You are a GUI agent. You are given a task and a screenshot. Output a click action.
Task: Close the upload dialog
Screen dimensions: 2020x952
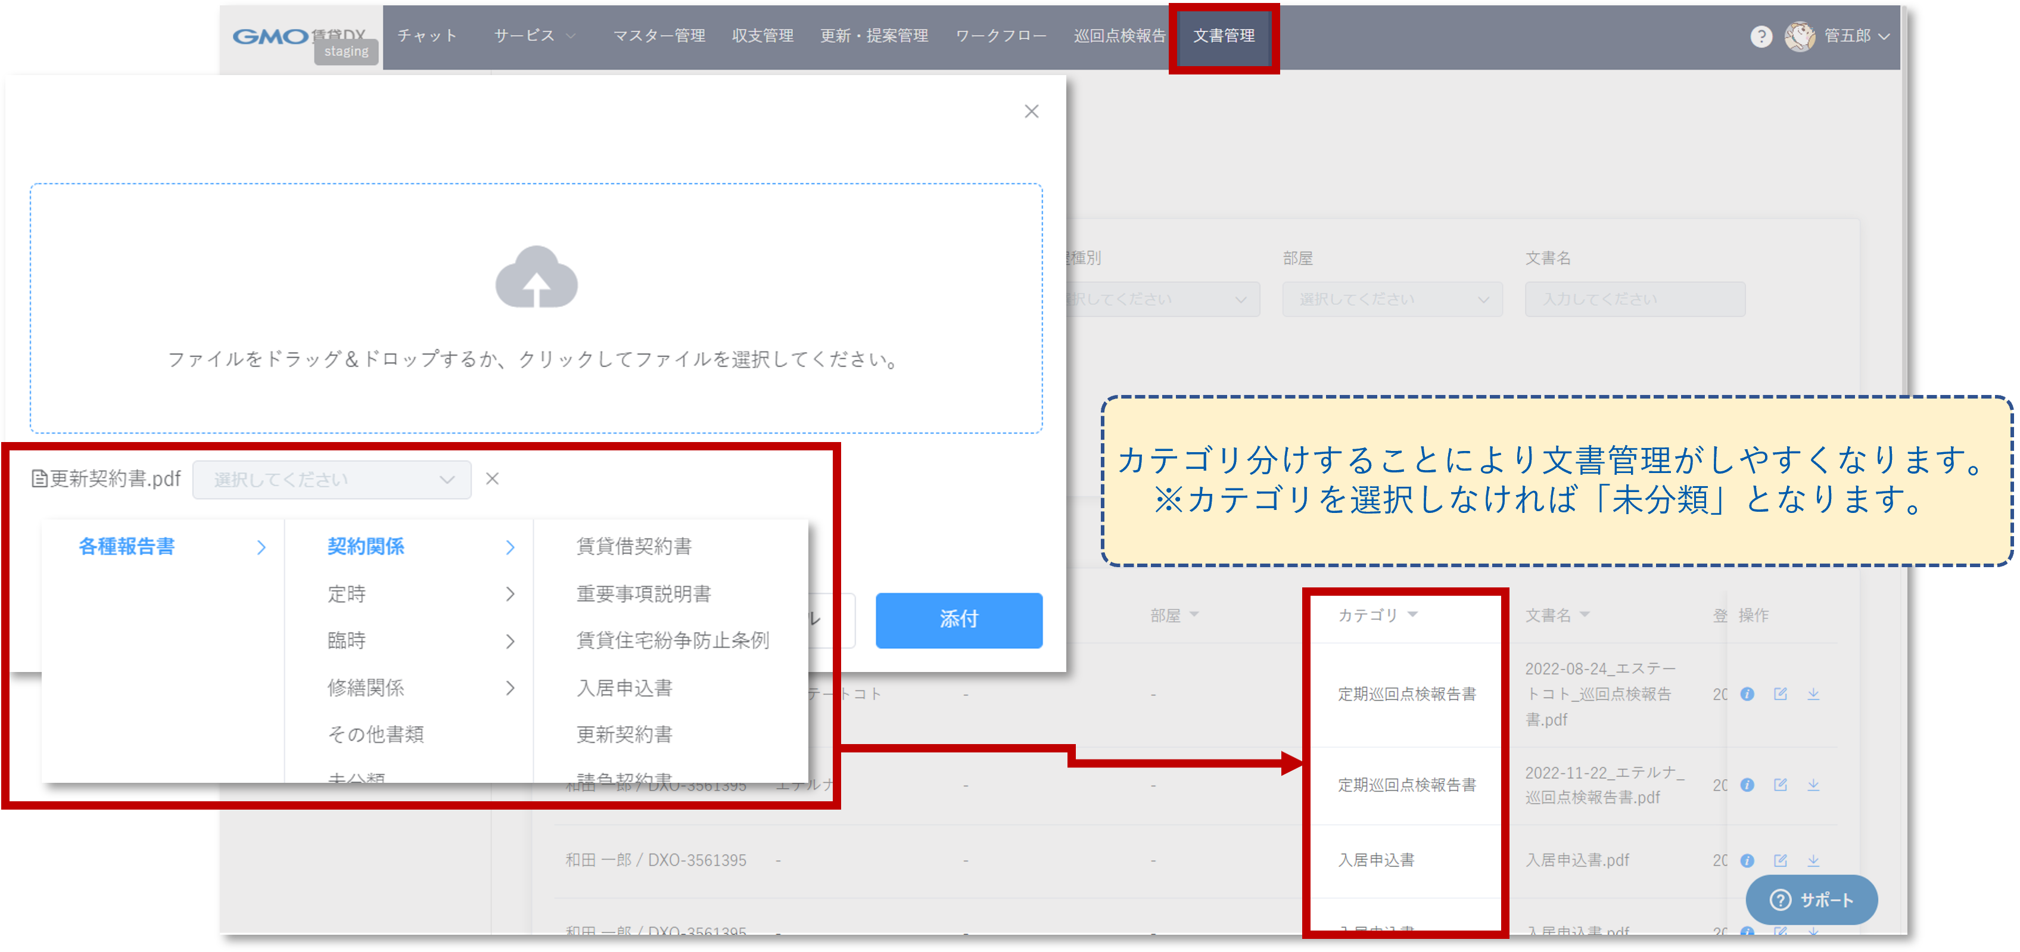click(1031, 111)
